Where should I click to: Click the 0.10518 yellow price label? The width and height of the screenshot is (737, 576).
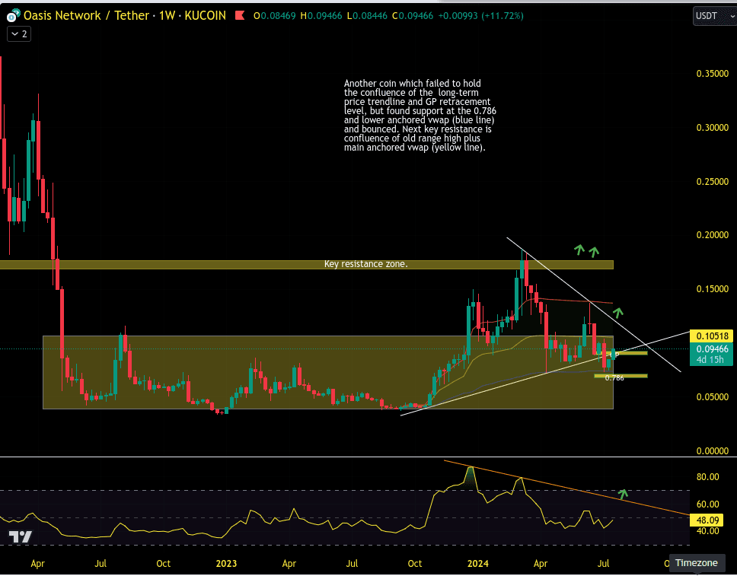(713, 336)
